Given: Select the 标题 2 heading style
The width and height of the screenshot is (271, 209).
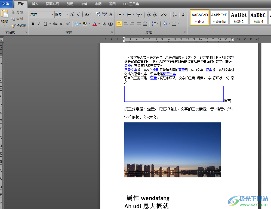Looking at the screenshot, I should point(239,17).
